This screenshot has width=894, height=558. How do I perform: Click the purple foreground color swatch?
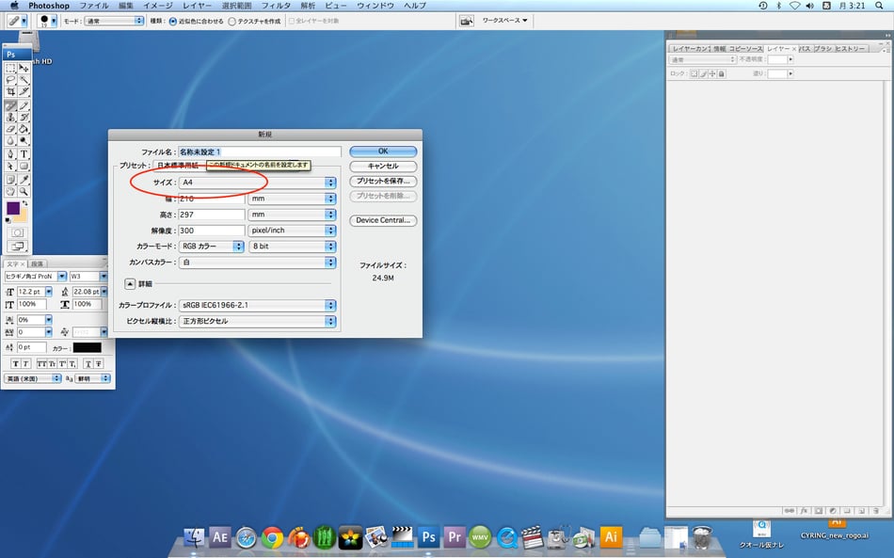(x=13, y=208)
